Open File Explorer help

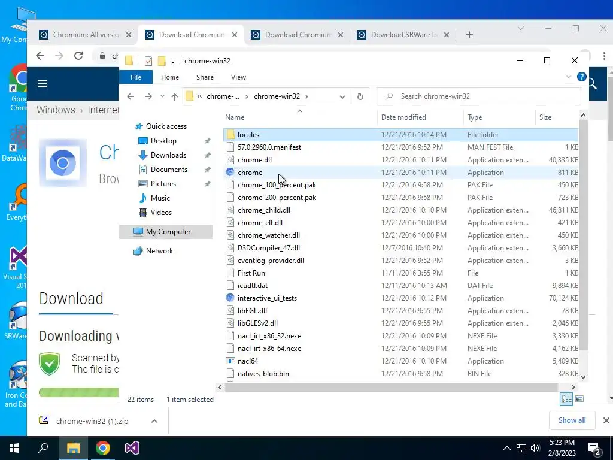(x=582, y=77)
